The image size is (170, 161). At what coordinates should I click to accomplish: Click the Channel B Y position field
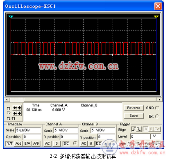106,137
